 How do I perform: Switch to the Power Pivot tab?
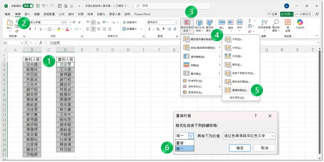[x=142, y=14]
